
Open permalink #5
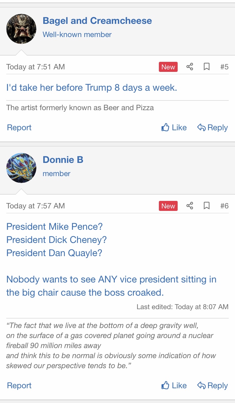pos(224,67)
